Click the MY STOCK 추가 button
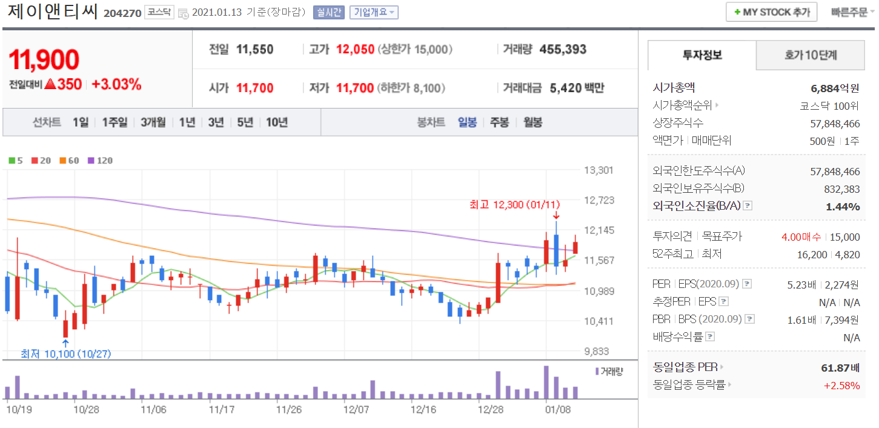The image size is (879, 428). click(771, 12)
